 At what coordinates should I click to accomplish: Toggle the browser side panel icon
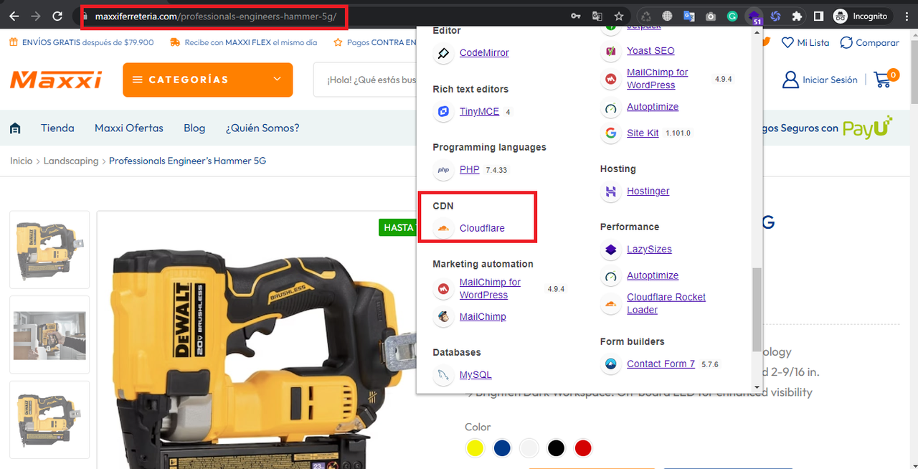tap(818, 16)
